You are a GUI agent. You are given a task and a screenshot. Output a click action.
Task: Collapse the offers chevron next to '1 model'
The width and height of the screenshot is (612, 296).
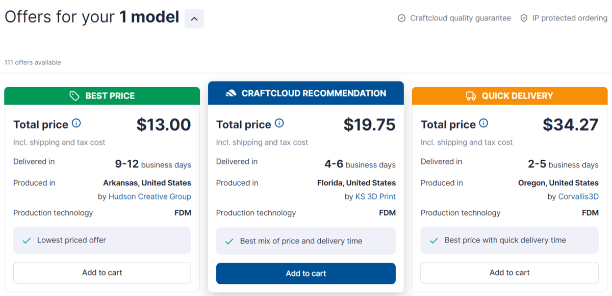194,19
